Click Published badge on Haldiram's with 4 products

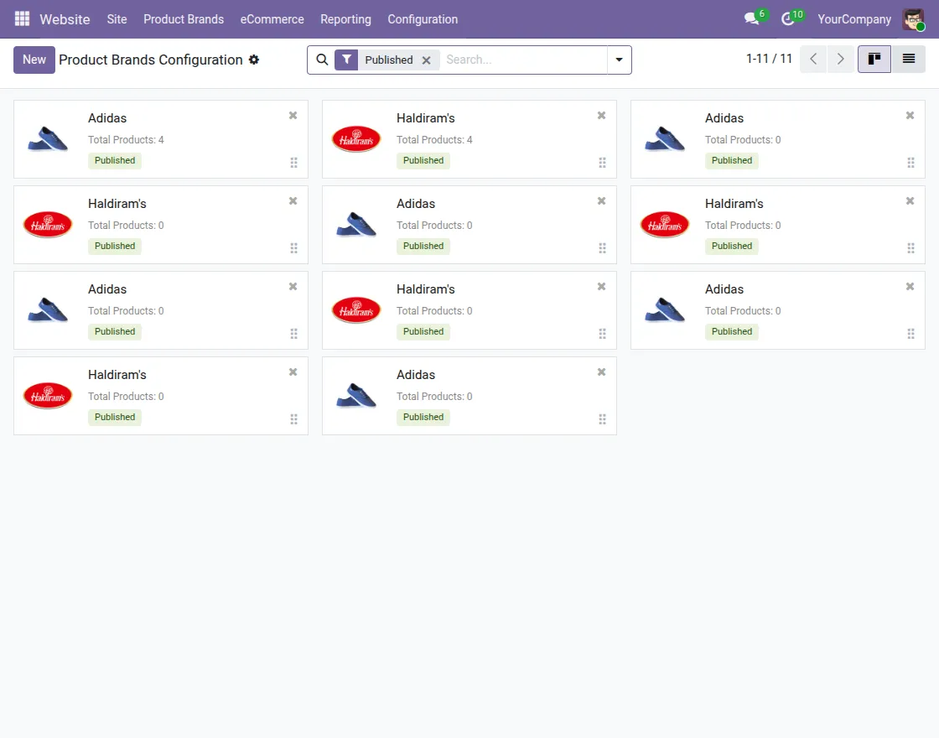[x=423, y=160]
